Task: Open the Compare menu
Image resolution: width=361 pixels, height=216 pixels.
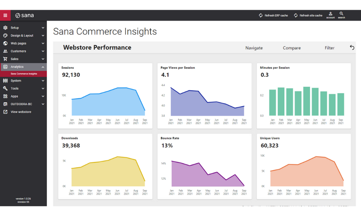Action: 292,48
